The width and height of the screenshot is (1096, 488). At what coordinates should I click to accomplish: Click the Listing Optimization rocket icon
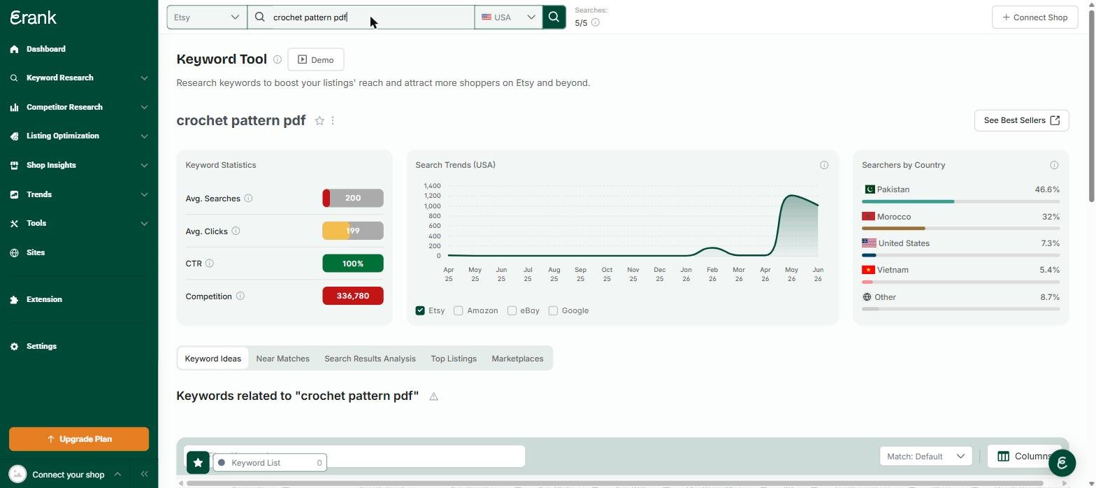tap(15, 136)
